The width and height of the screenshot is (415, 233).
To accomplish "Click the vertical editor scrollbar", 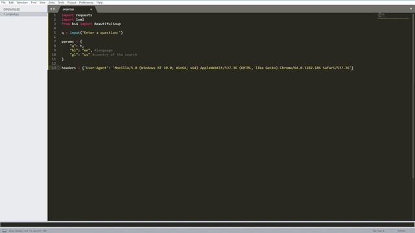I will tap(413, 95).
